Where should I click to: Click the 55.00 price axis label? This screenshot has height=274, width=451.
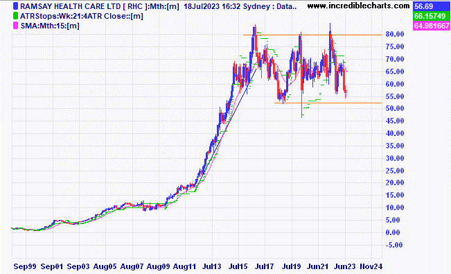[x=395, y=96]
